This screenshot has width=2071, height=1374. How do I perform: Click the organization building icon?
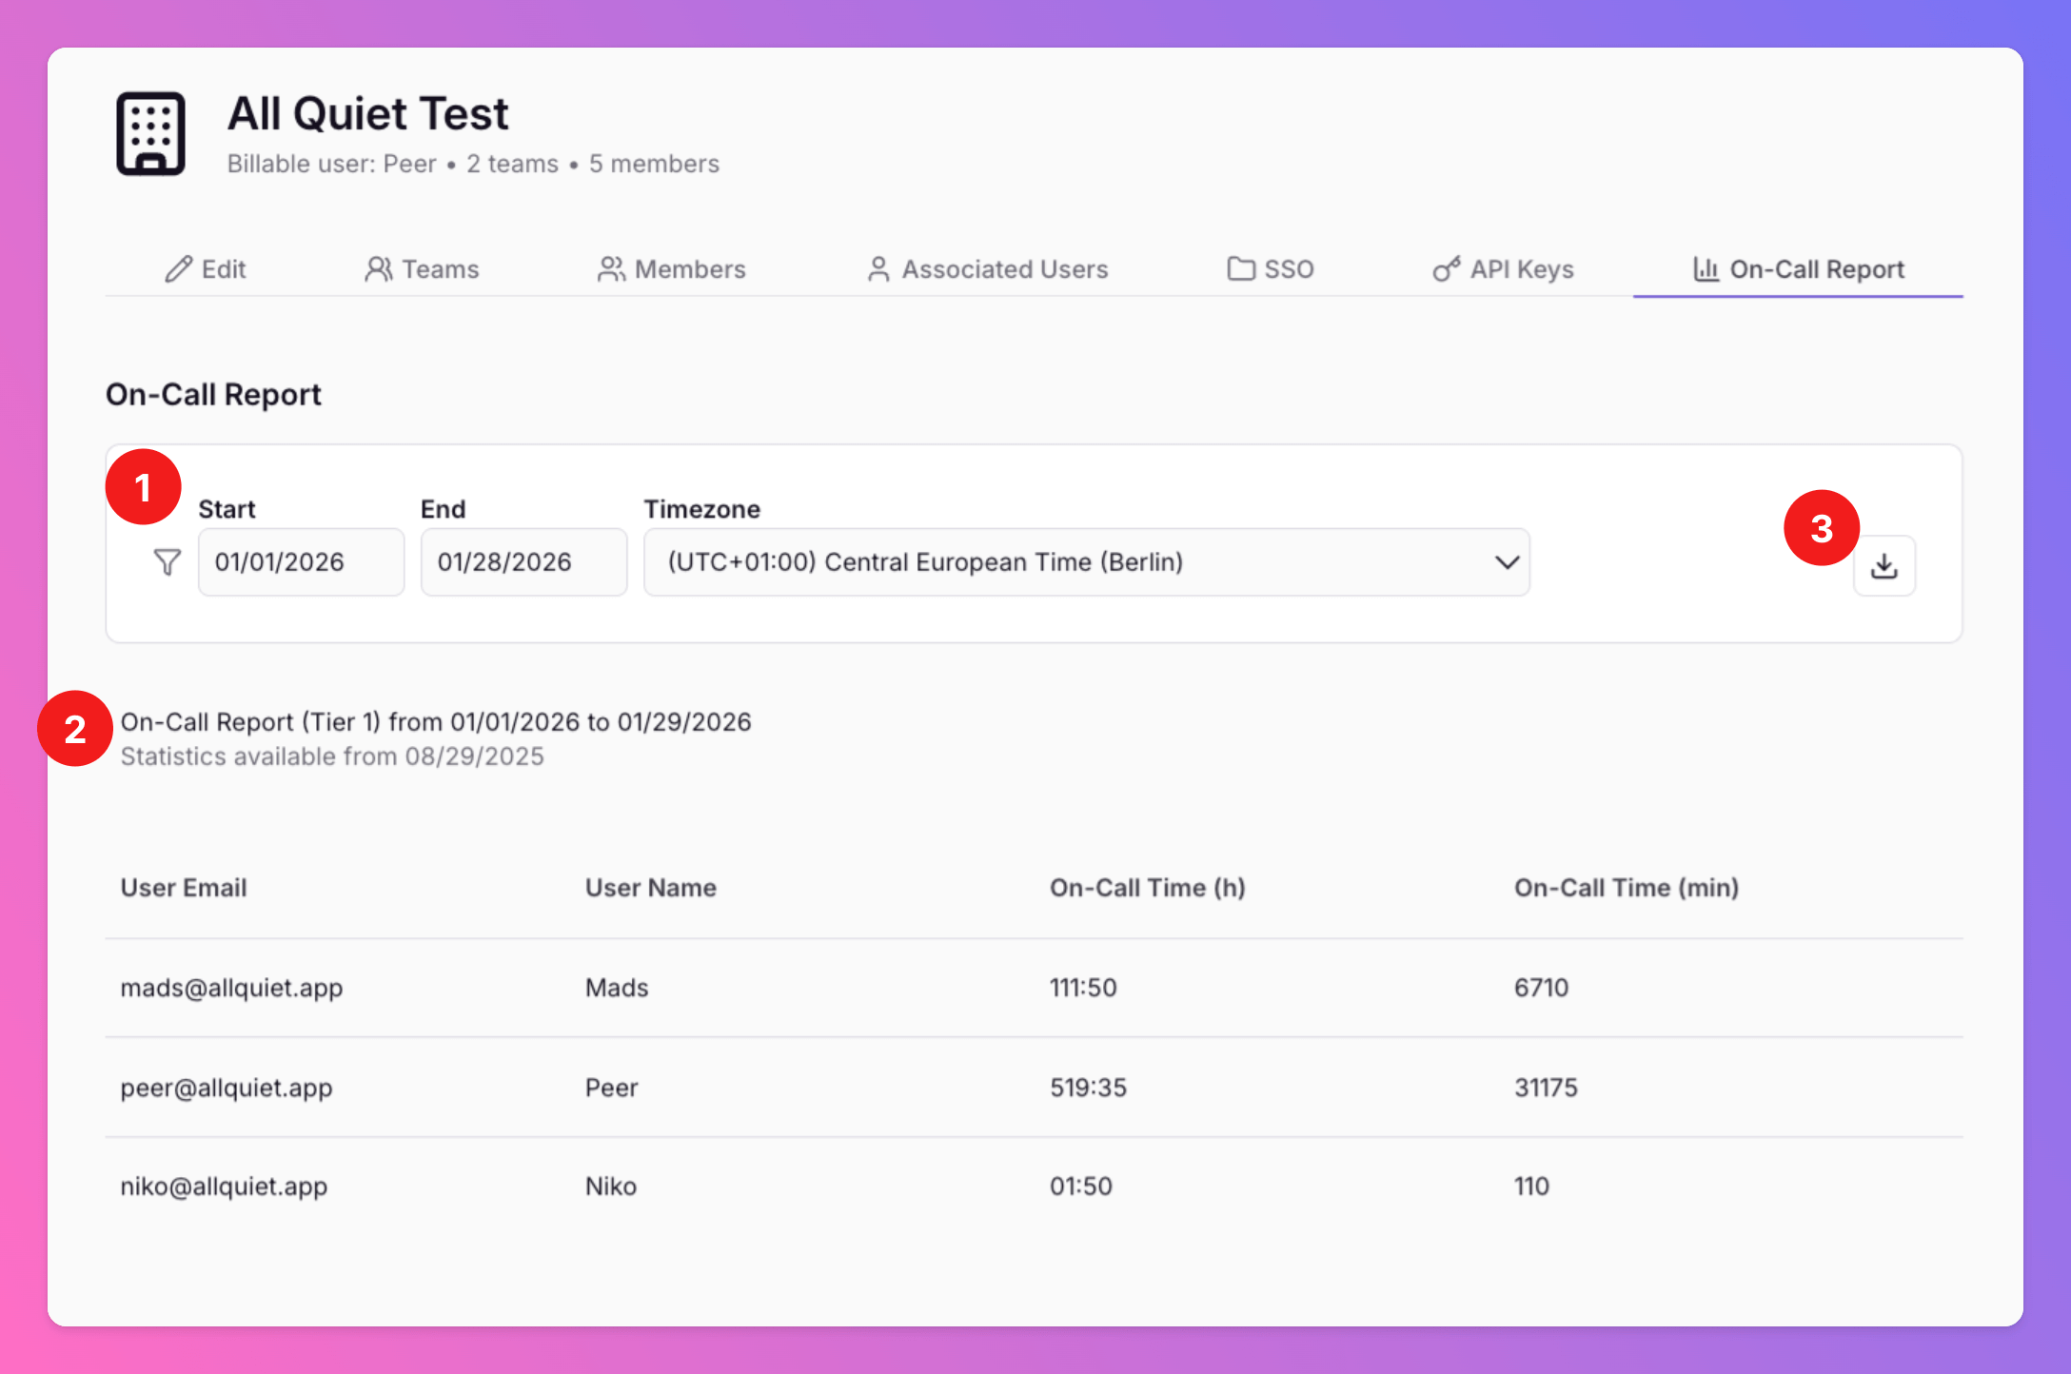point(150,134)
